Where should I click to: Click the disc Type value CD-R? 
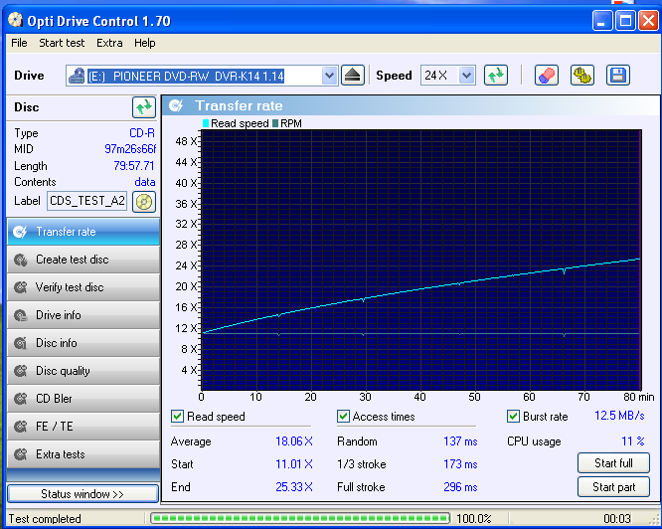[x=142, y=133]
